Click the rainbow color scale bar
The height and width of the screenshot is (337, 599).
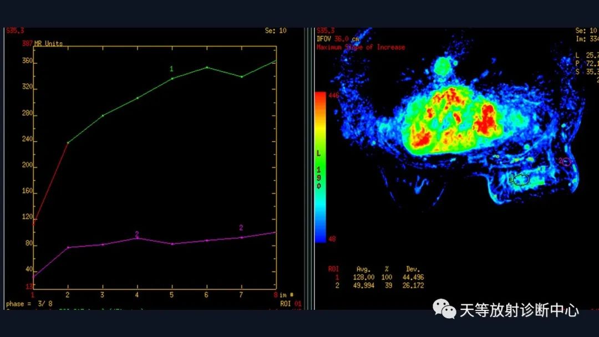coord(320,167)
